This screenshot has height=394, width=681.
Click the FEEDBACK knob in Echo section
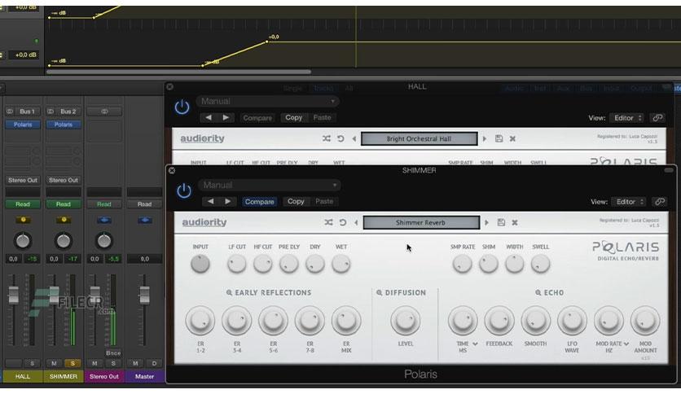pyautogui.click(x=499, y=321)
